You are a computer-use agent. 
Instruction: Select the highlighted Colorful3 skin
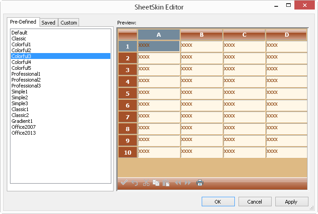(x=60, y=56)
